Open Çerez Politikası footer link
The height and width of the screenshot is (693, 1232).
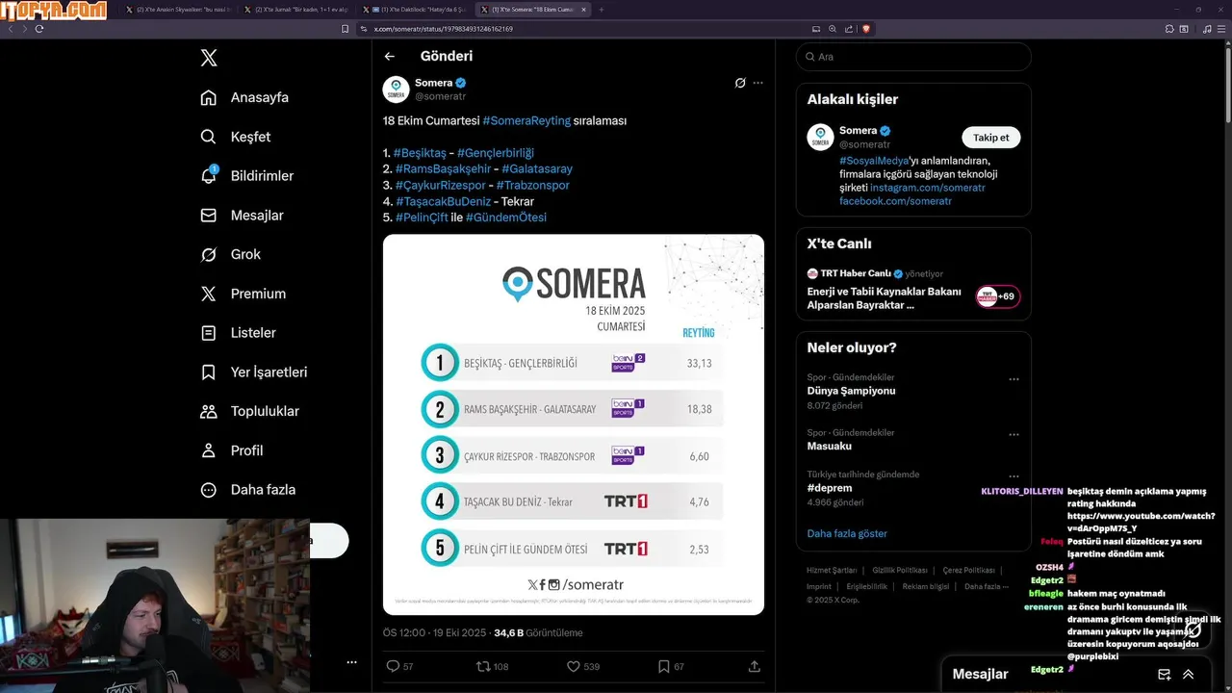(x=968, y=570)
